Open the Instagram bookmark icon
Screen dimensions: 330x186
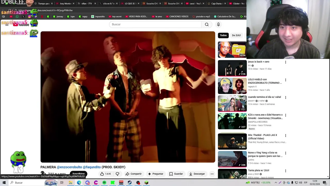tap(29, 17)
